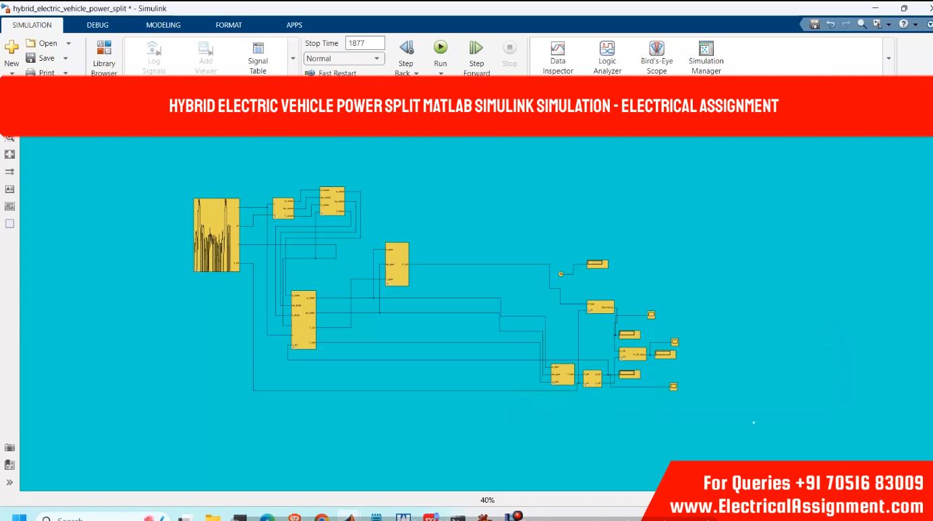The image size is (933, 521).
Task: Click the Fit to View icon in left palette
Action: tap(10, 155)
